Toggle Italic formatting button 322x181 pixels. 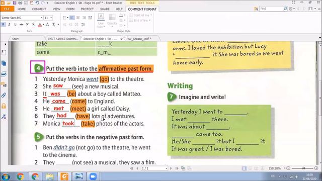coord(9,25)
